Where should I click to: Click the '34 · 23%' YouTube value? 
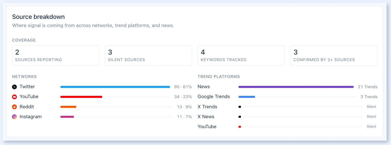click(x=183, y=97)
